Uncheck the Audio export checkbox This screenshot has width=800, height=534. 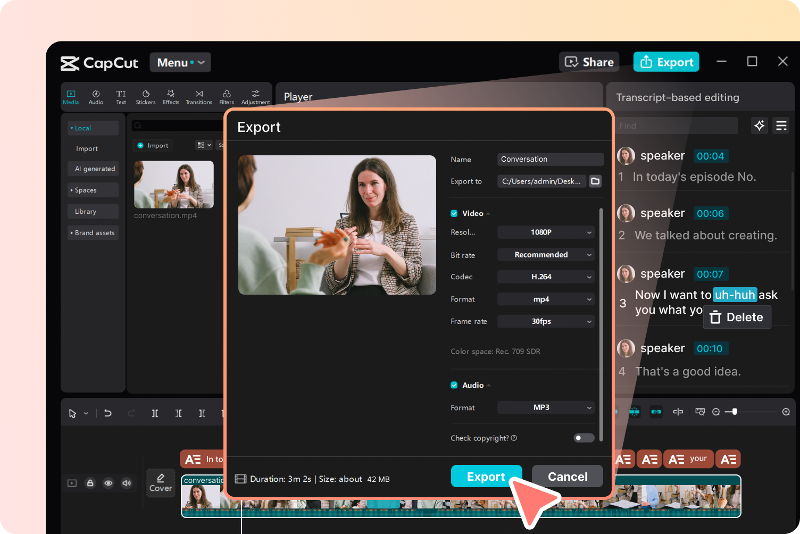[454, 385]
